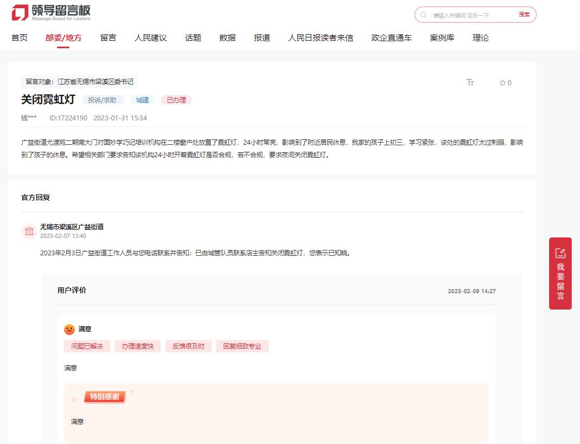Screen dimensions: 580x444
Task: Open the 政企直通车 menu item
Action: click(x=391, y=38)
